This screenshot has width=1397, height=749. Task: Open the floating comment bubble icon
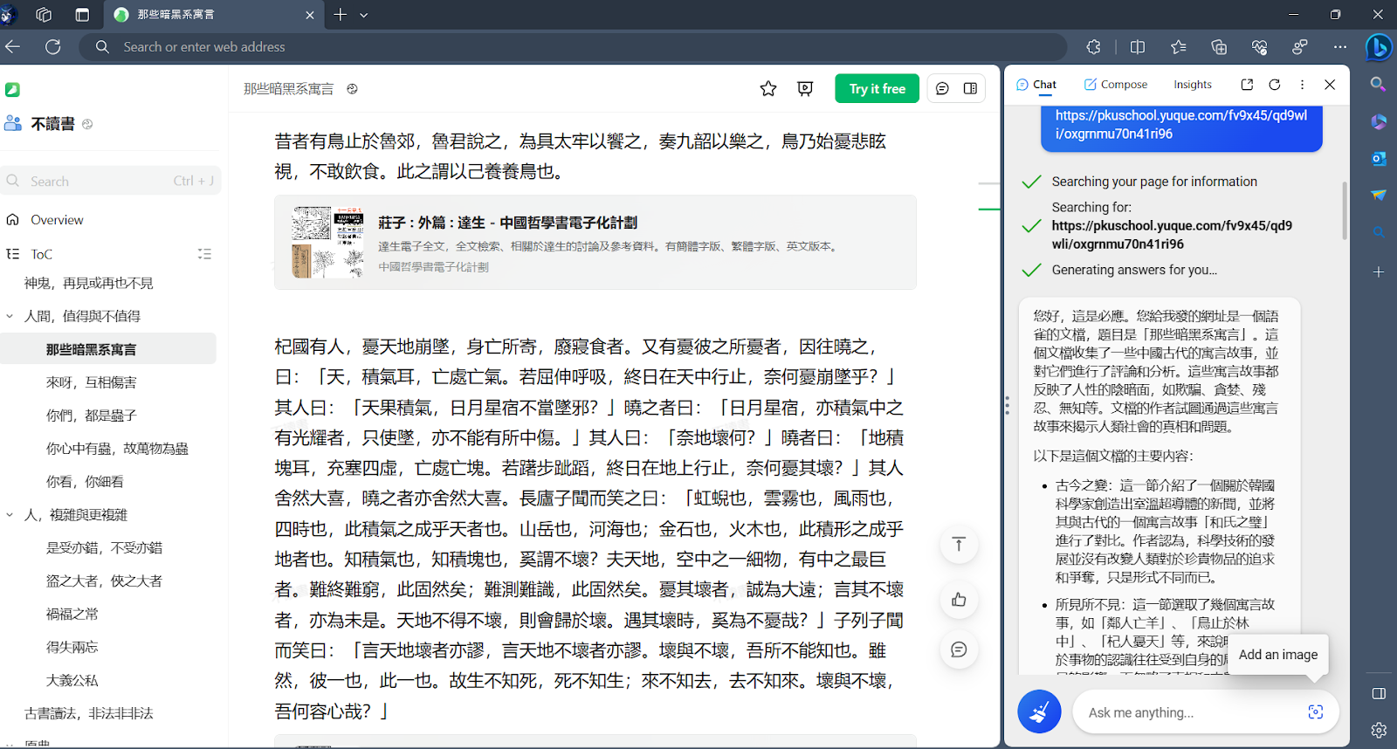click(959, 649)
